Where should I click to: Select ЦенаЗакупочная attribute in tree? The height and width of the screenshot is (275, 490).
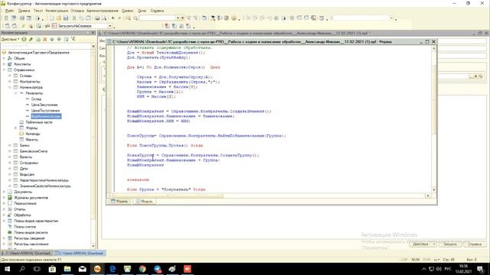click(x=44, y=105)
